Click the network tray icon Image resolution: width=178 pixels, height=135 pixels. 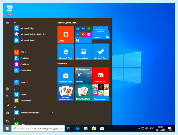tap(143, 128)
